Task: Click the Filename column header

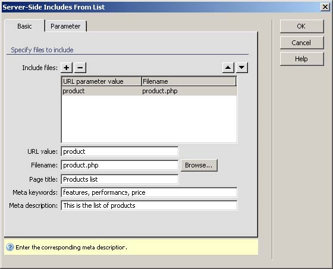Action: [x=189, y=81]
